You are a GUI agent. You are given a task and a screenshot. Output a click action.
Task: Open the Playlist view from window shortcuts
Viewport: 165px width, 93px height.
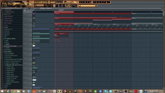(x=80, y=2)
